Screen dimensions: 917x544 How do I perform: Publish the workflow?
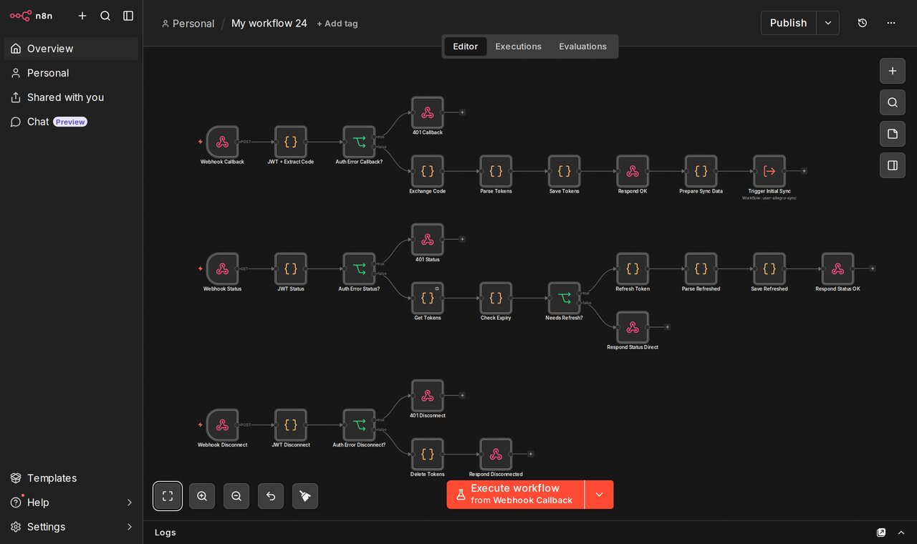(788, 23)
